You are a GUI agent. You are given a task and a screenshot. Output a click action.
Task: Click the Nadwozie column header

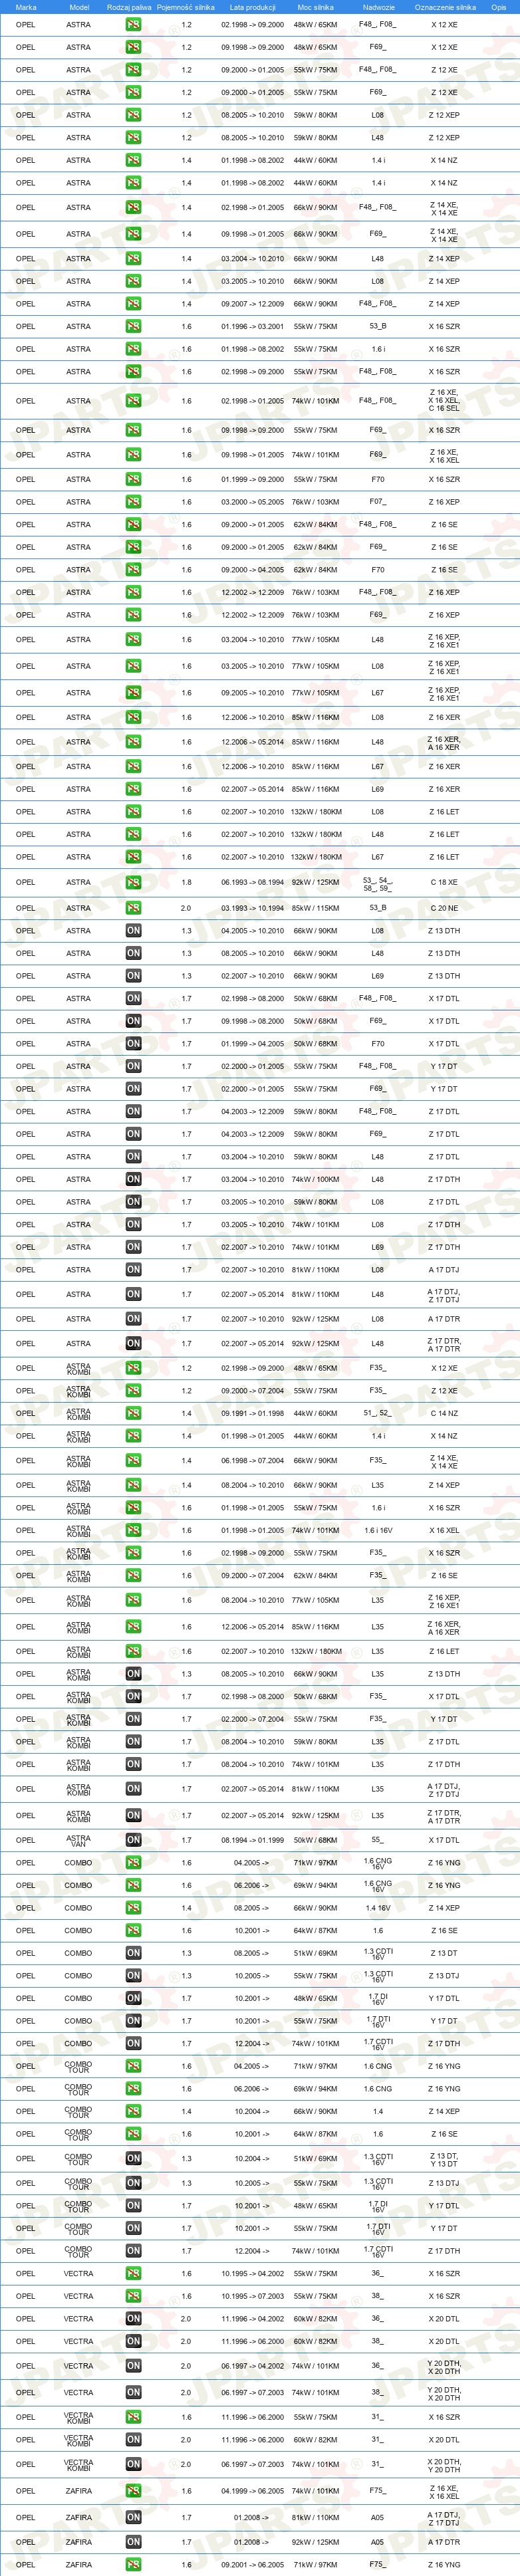click(x=378, y=7)
